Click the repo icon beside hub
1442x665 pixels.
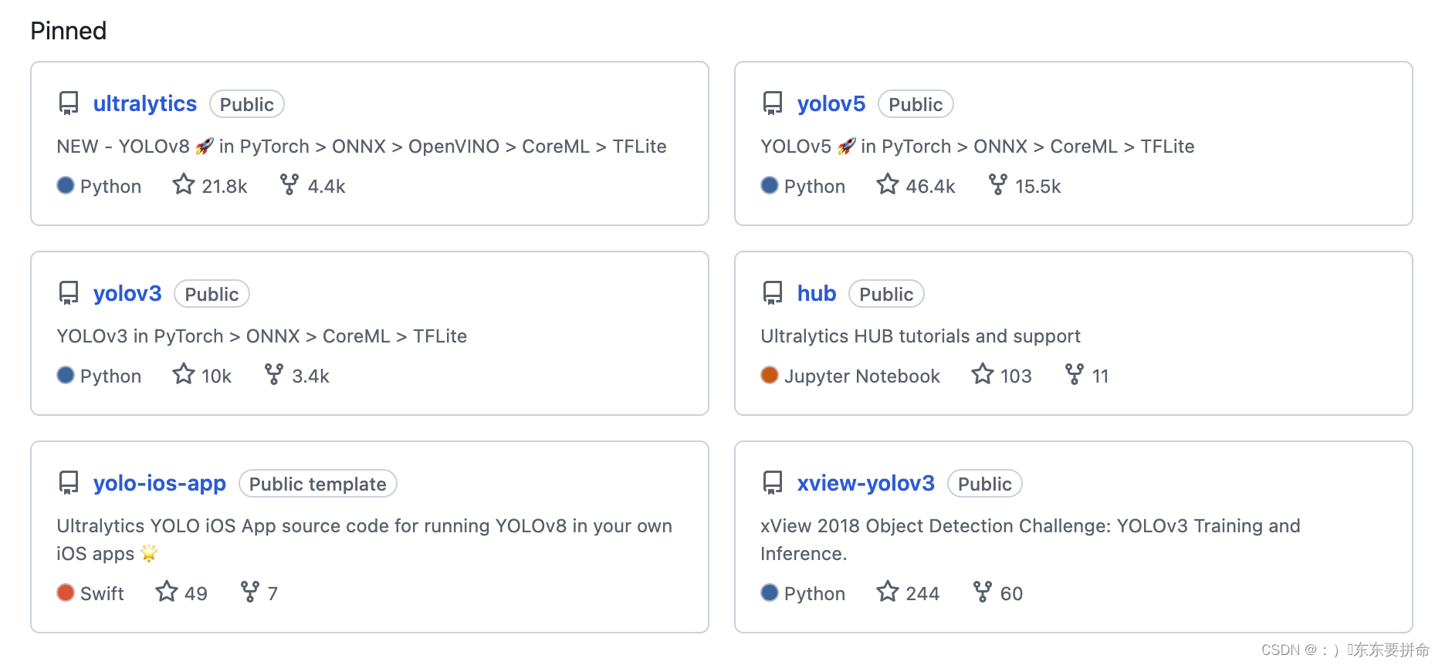(773, 293)
